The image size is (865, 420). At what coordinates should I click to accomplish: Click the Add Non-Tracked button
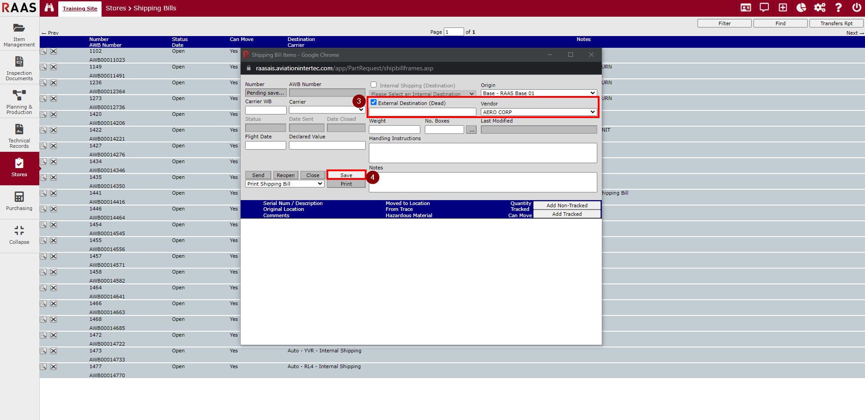[x=567, y=205]
